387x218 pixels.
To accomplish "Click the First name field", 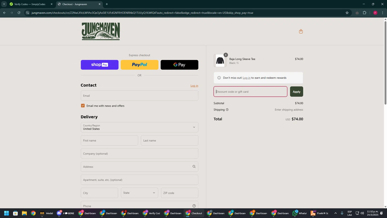I will click(x=109, y=141).
